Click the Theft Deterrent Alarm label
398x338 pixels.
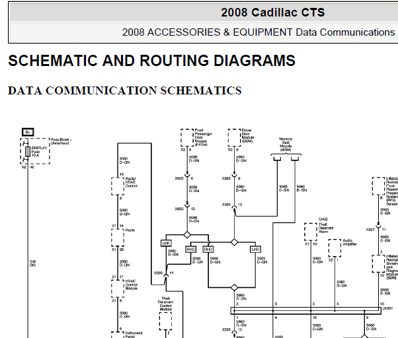click(x=326, y=228)
